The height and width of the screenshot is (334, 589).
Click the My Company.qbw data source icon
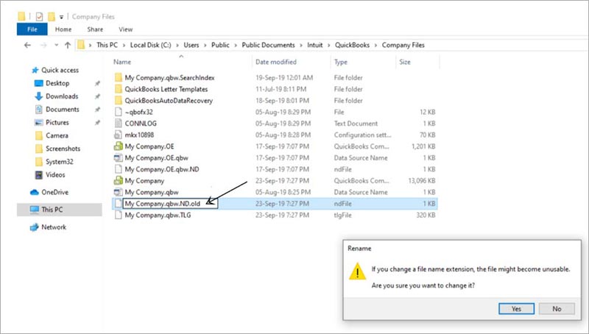[119, 192]
